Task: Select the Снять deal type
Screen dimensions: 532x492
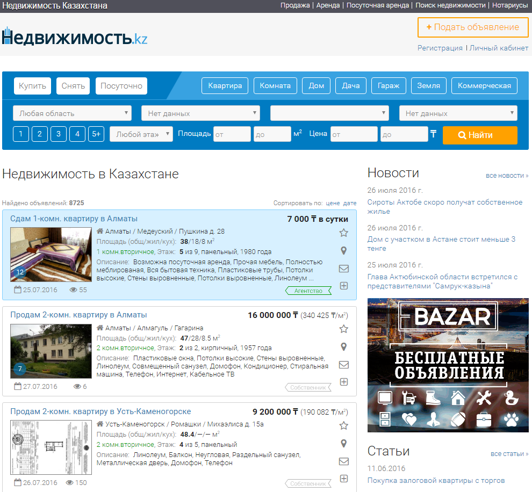Action: [x=73, y=86]
